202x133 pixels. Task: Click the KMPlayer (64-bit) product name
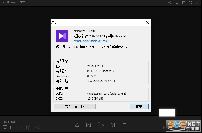point(84,31)
